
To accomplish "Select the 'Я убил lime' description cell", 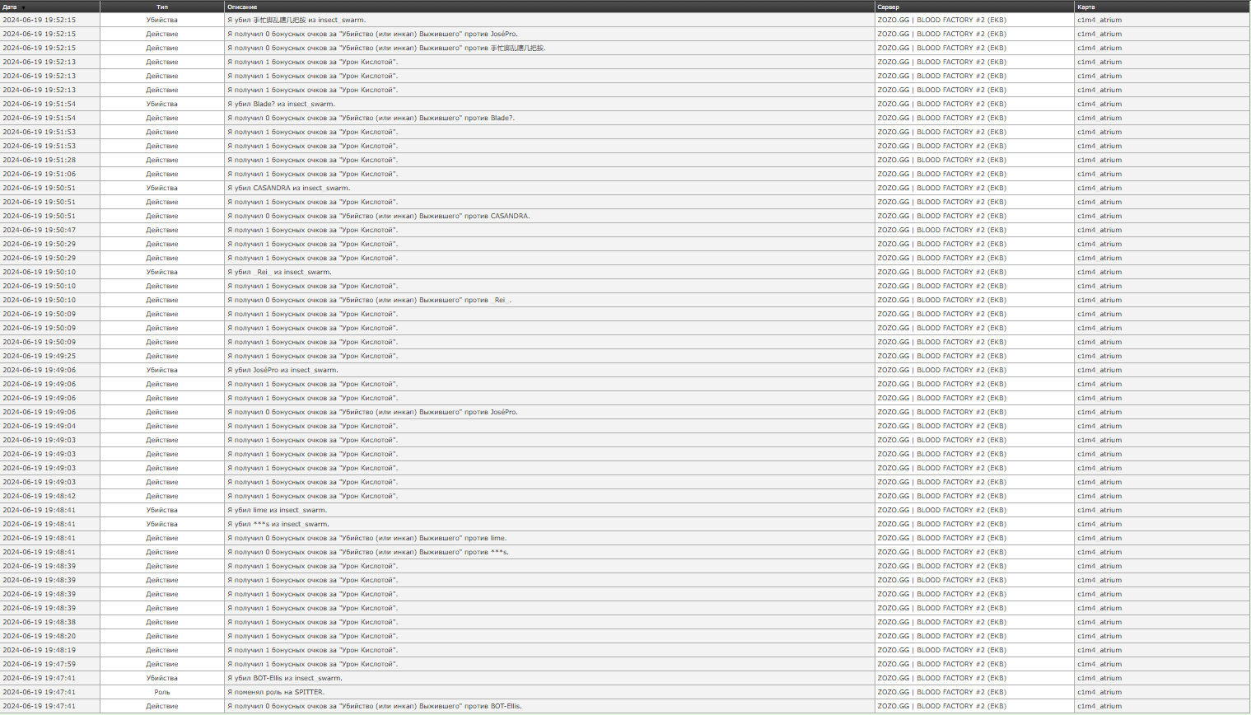I will (277, 510).
